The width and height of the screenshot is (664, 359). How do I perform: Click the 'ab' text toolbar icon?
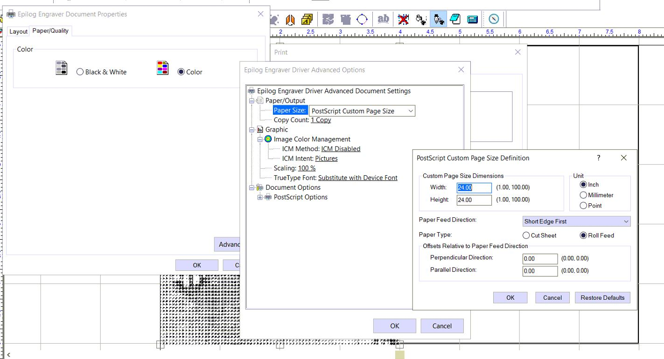383,19
